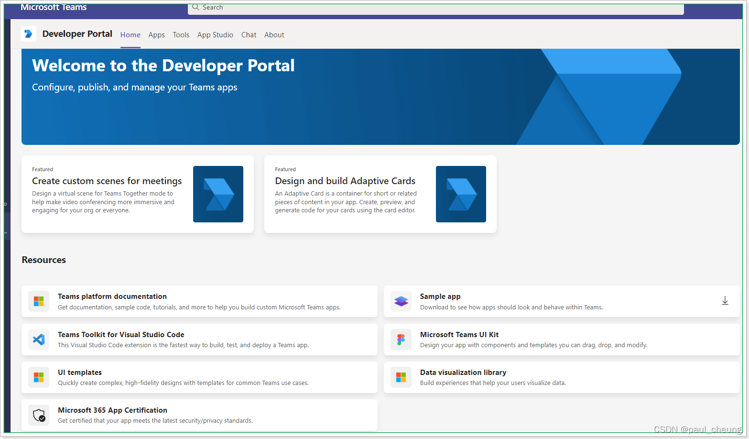Click the Microsoft logo beside Data visualization library
Image resolution: width=749 pixels, height=439 pixels.
[x=401, y=377]
